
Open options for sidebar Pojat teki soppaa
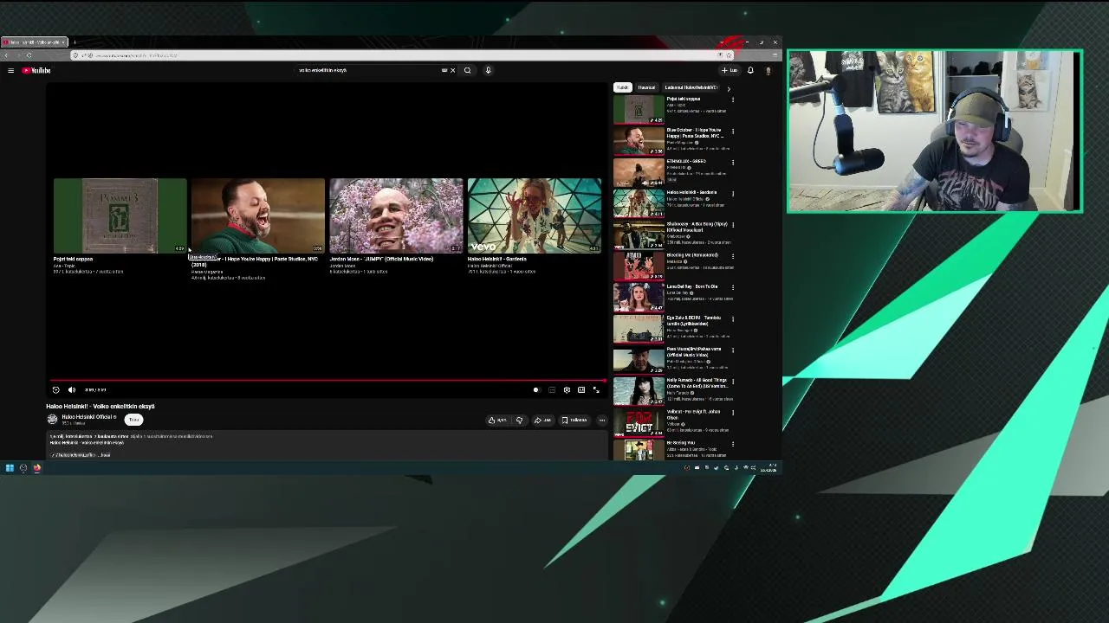(733, 100)
